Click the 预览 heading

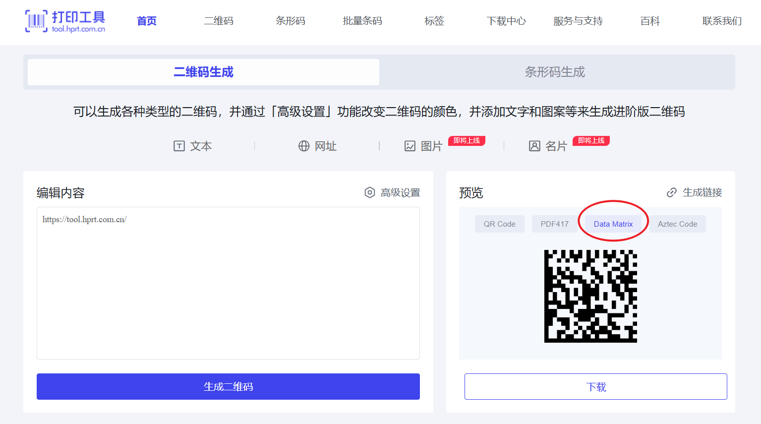[471, 193]
